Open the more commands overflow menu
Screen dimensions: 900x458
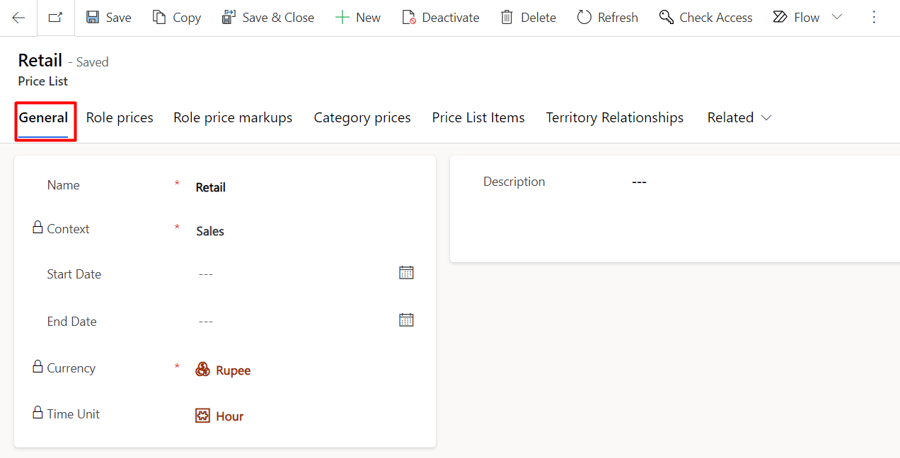pos(875,17)
